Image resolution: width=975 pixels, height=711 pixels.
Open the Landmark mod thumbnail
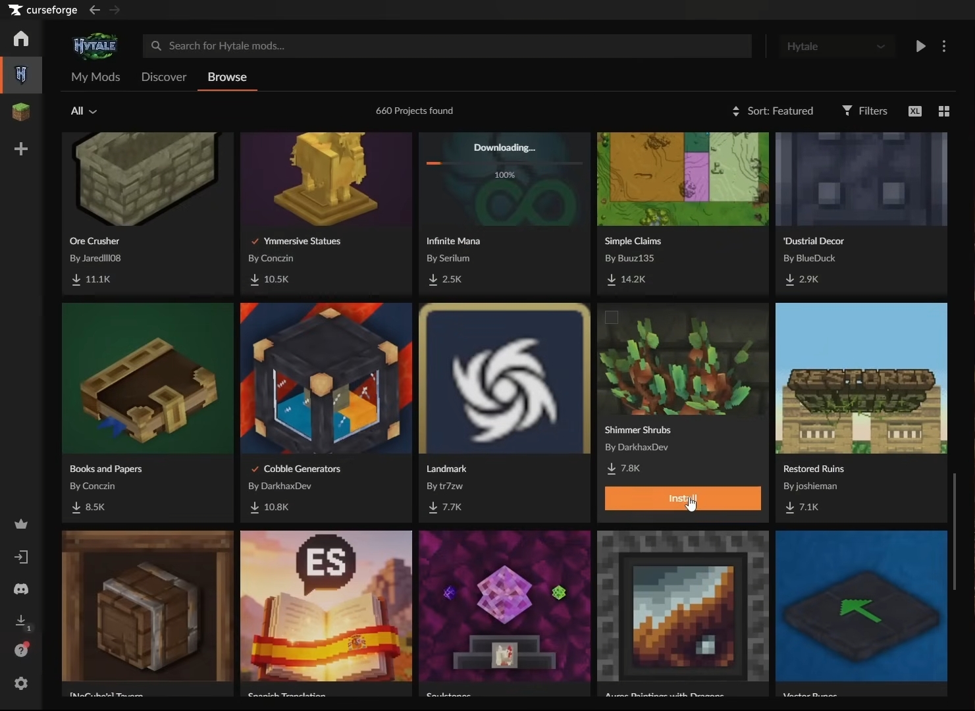pyautogui.click(x=504, y=379)
